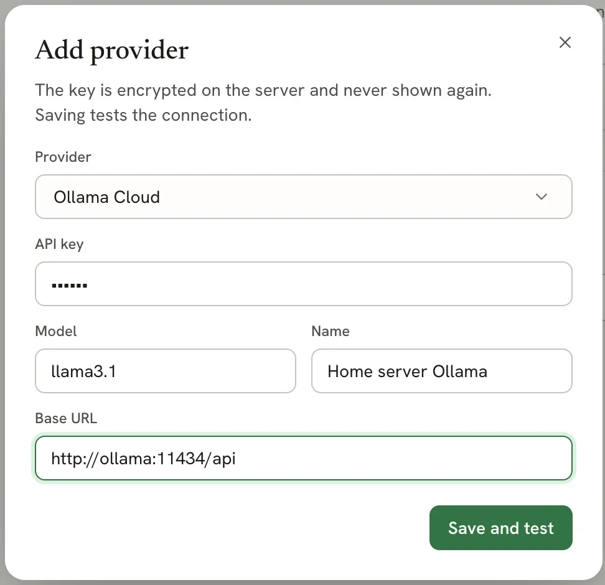Focus the API key input field

coord(303,284)
